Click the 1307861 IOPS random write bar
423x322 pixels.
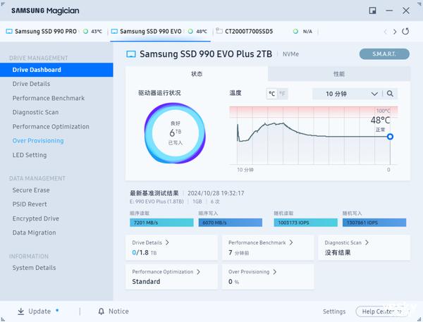pos(374,223)
